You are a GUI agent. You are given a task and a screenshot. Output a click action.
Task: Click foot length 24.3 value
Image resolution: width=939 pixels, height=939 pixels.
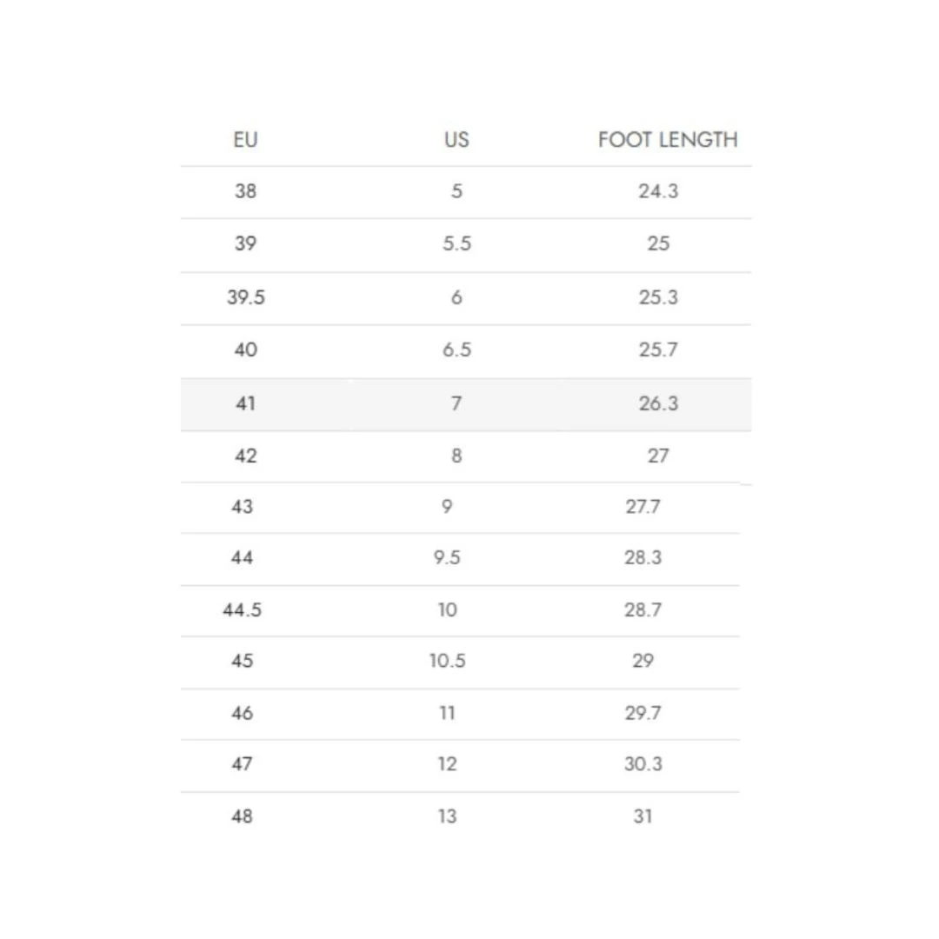[658, 191]
